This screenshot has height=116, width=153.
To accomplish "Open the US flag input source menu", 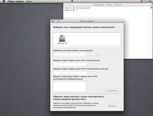I will coord(142,1).
